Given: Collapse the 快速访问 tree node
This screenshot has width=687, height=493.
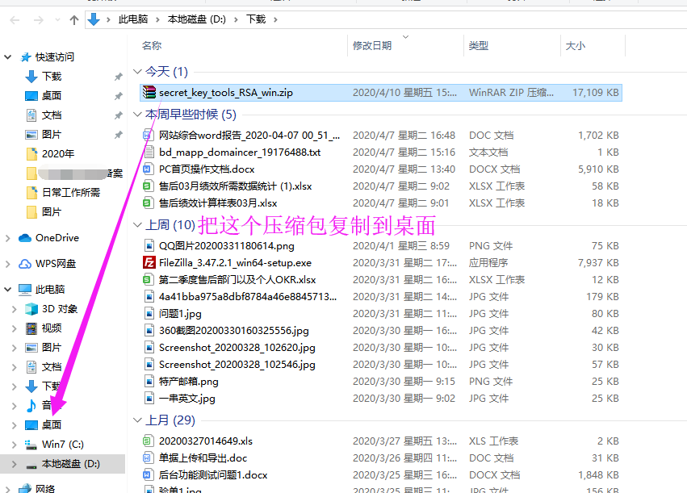Looking at the screenshot, I should [8, 57].
